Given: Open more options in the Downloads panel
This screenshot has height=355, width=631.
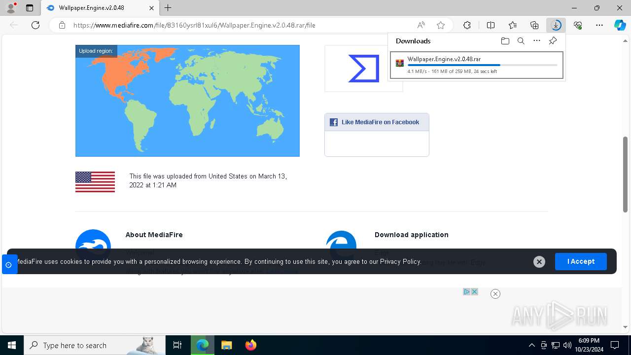Looking at the screenshot, I should [537, 41].
